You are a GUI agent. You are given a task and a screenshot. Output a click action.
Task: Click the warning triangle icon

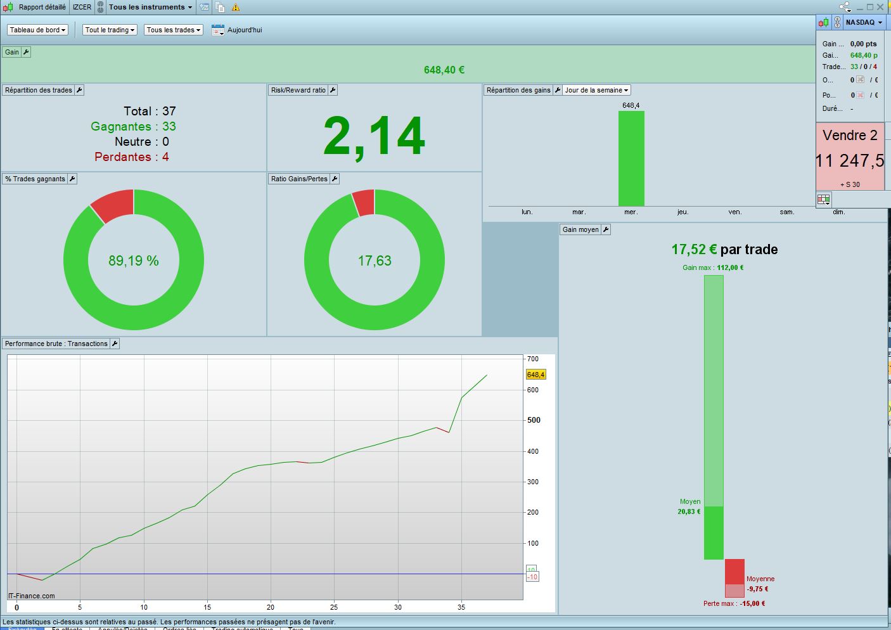pos(236,8)
